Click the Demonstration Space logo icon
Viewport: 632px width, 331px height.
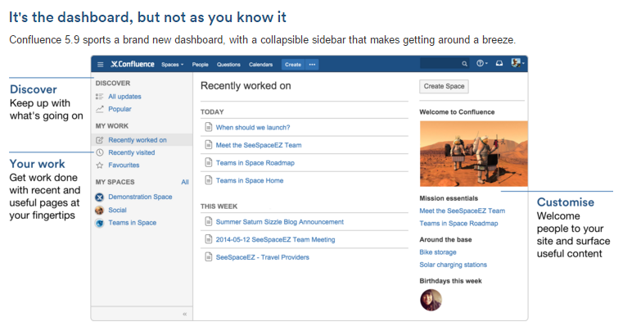pos(100,197)
